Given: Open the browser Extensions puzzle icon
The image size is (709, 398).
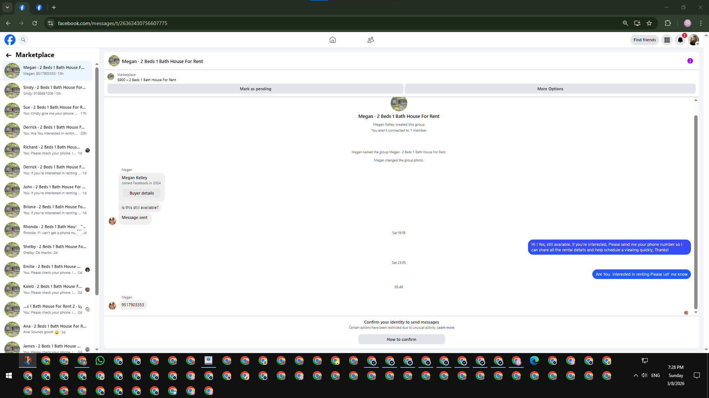Looking at the screenshot, I should 668,23.
